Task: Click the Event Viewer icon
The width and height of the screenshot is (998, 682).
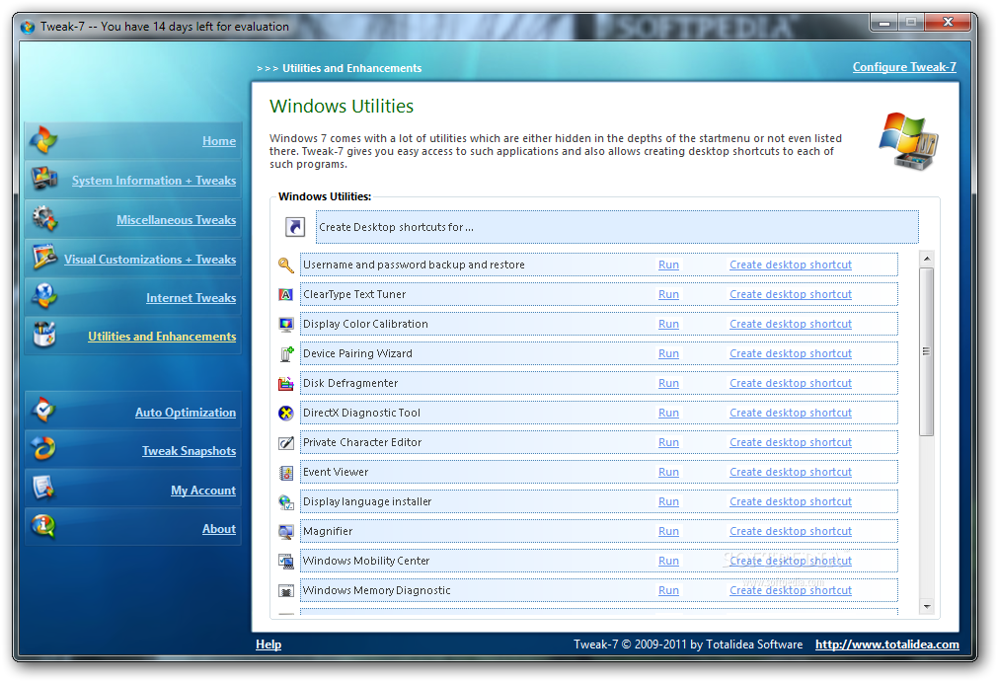Action: 286,473
